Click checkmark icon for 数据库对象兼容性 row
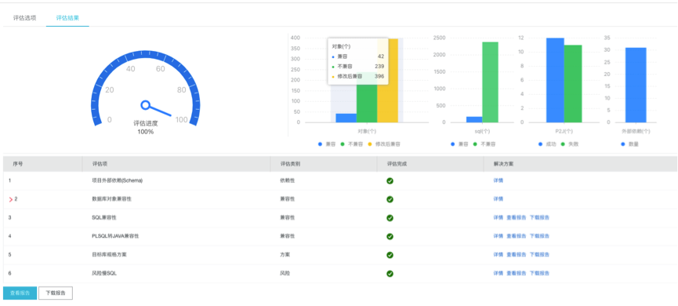This screenshot has height=306, width=678. (x=390, y=199)
